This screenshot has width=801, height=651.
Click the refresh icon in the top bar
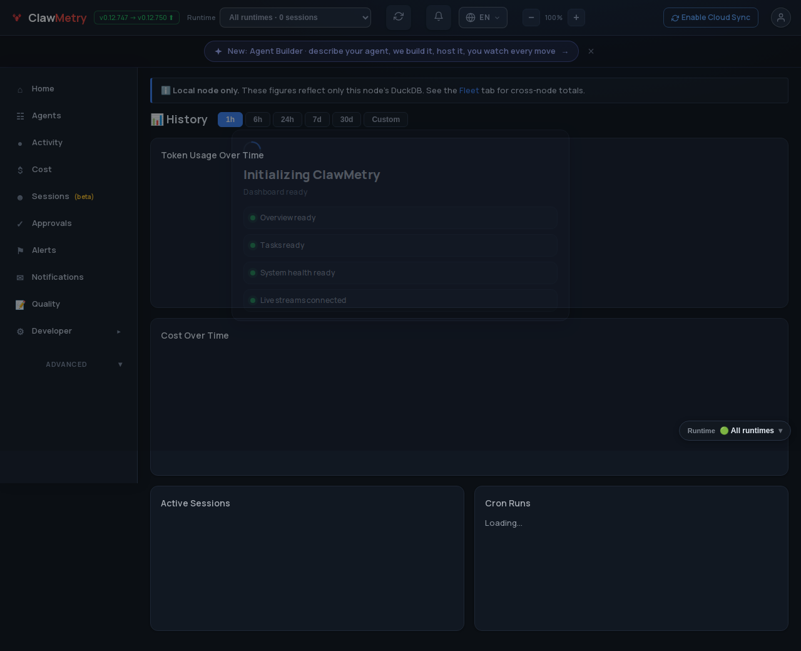click(399, 17)
